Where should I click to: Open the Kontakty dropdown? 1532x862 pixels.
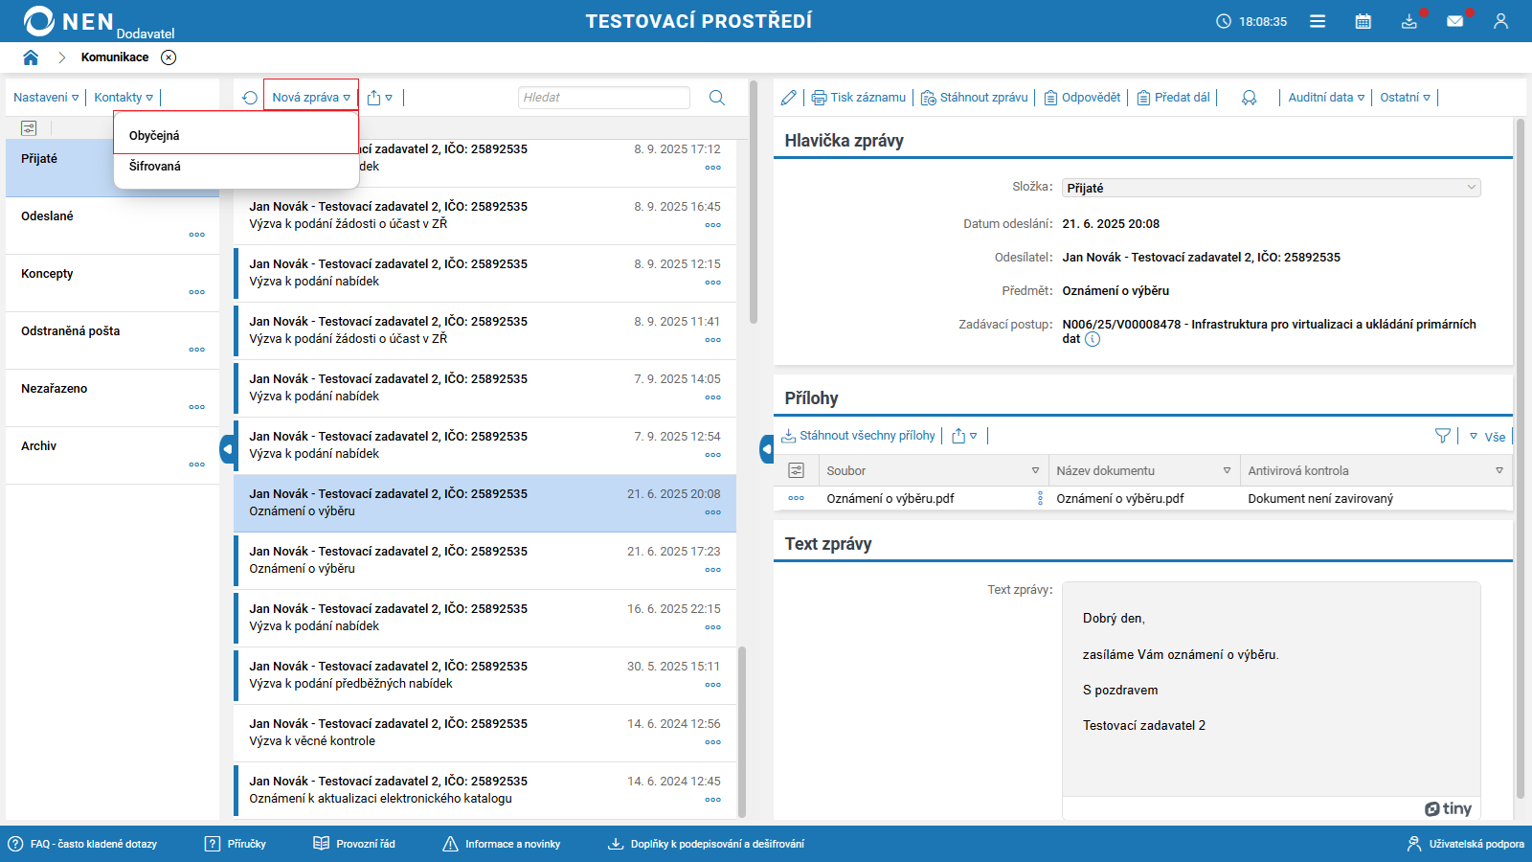124,98
